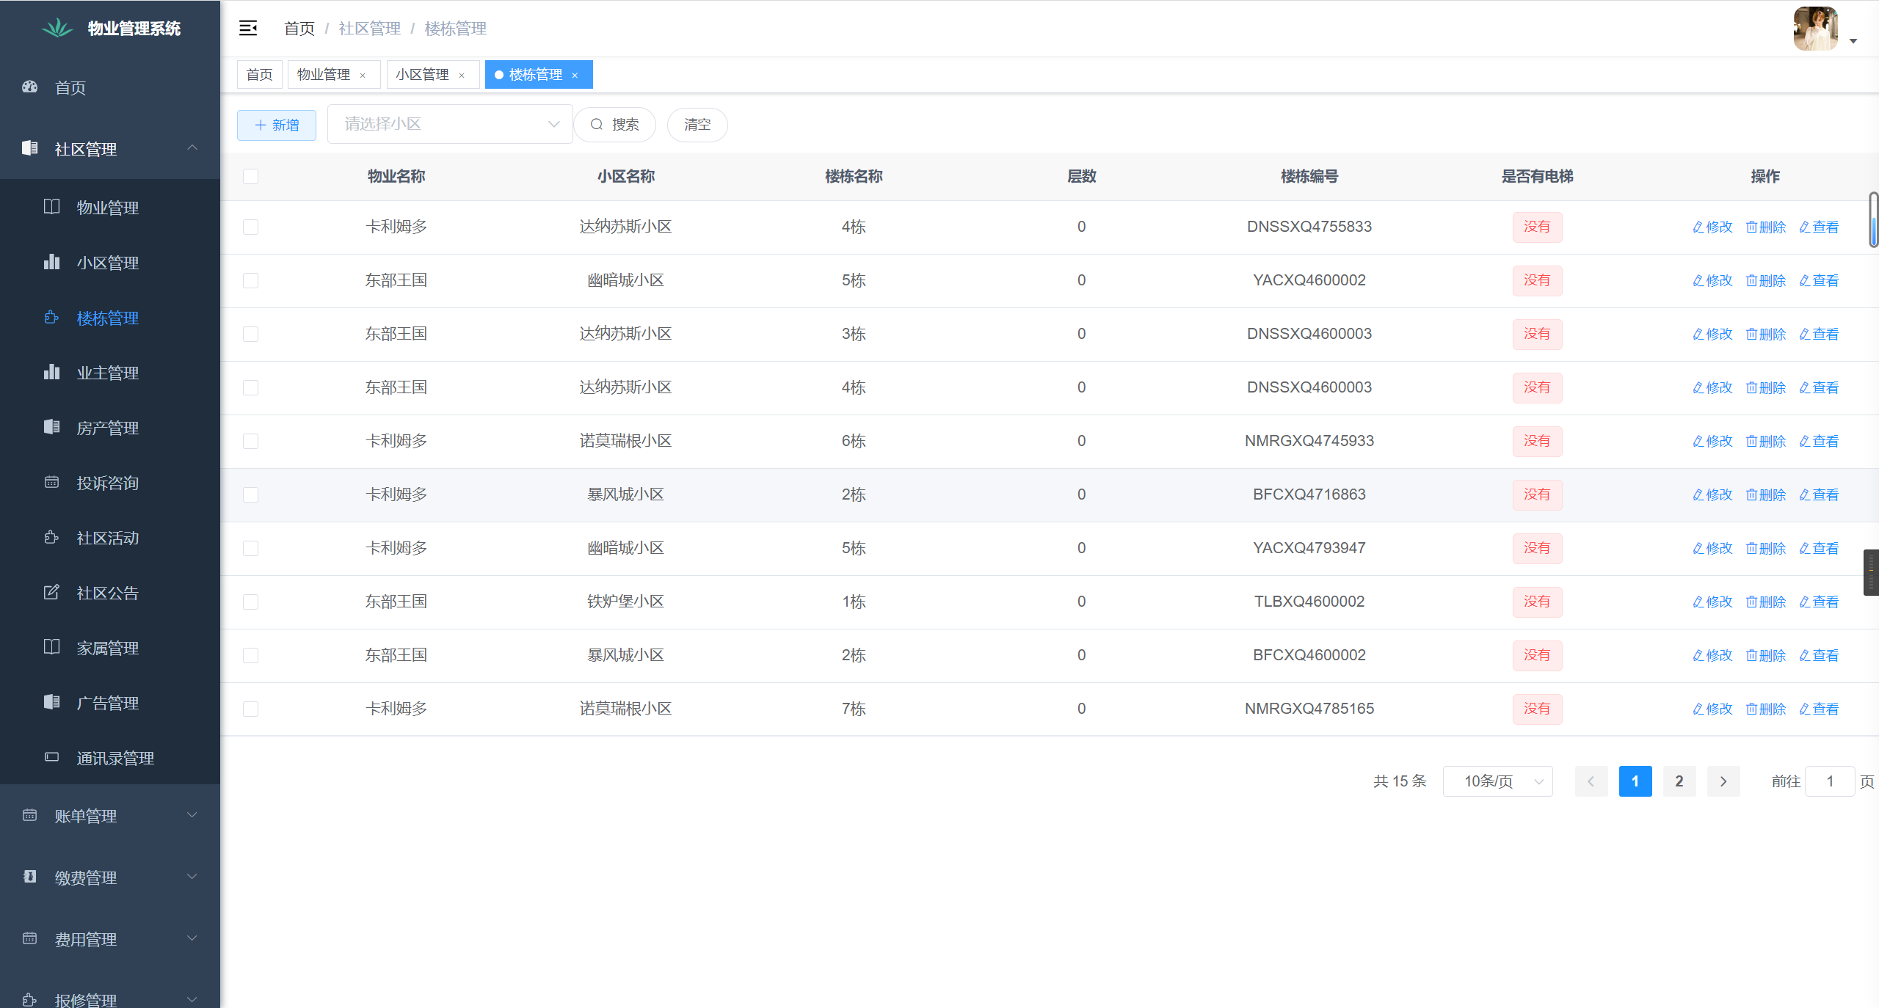The height and width of the screenshot is (1008, 1879).
Task: Go to next page with the right arrow
Action: (1723, 781)
